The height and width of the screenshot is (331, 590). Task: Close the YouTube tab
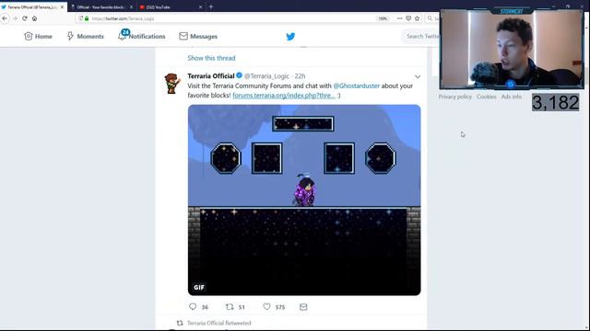click(201, 6)
